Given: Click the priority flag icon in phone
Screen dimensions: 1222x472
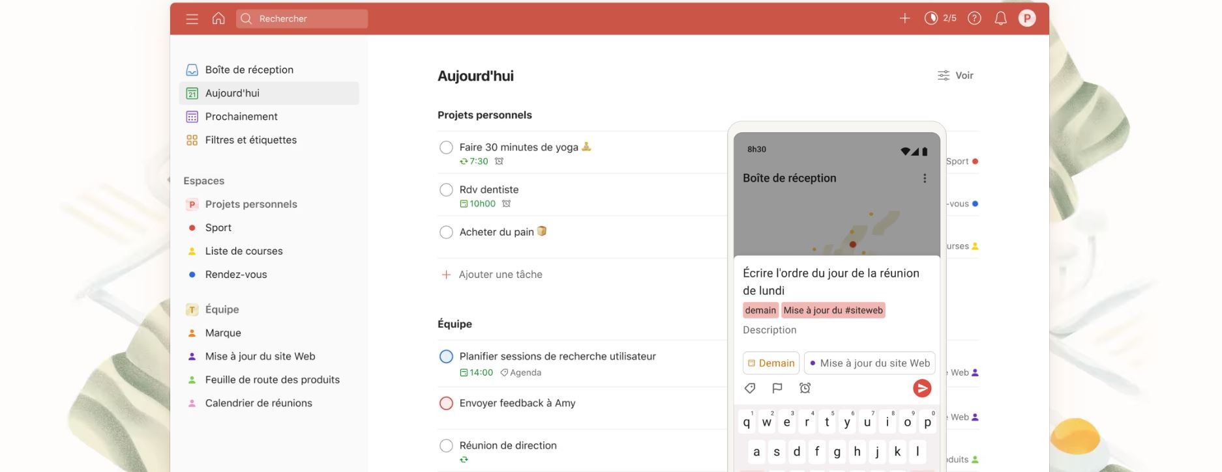Looking at the screenshot, I should [777, 389].
